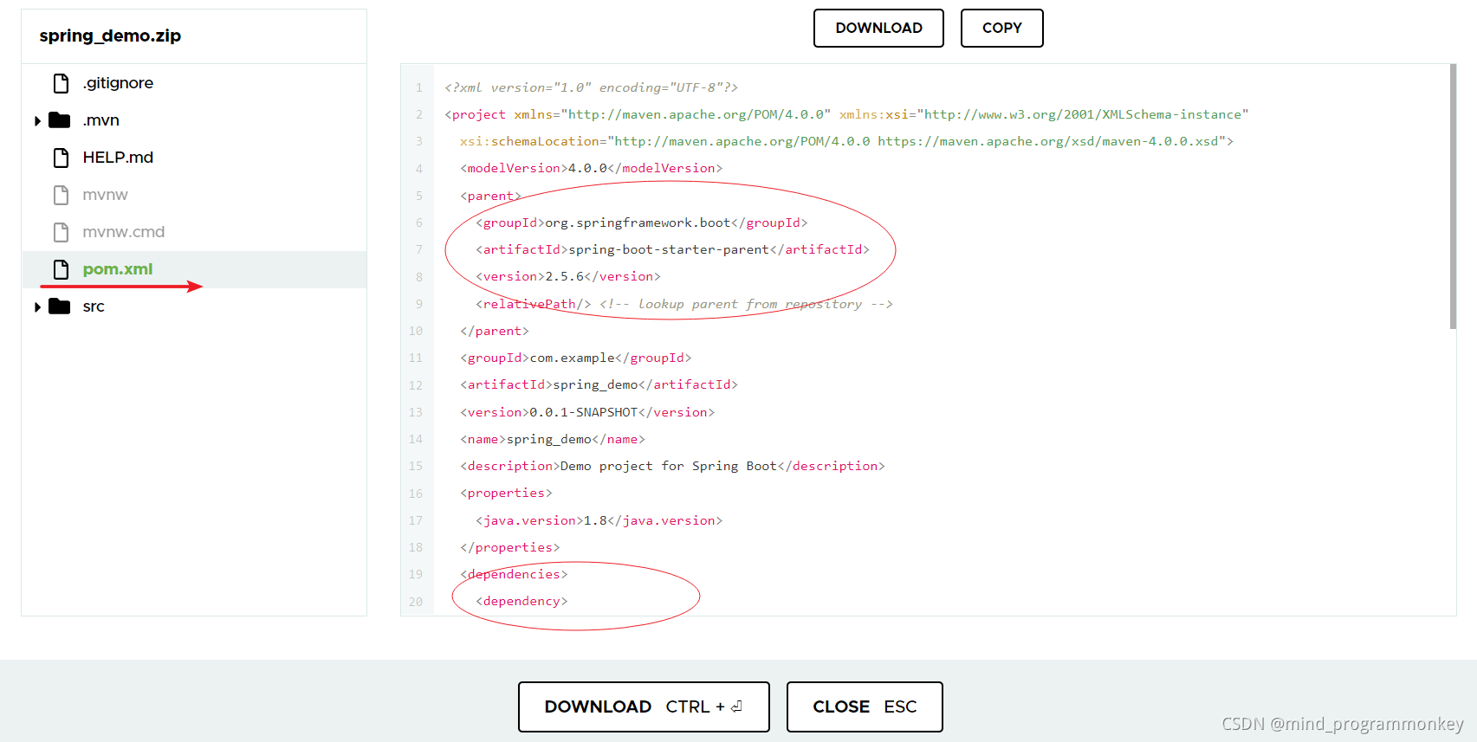Click the code viewer vertical scrollbar
1477x742 pixels.
tap(1453, 197)
